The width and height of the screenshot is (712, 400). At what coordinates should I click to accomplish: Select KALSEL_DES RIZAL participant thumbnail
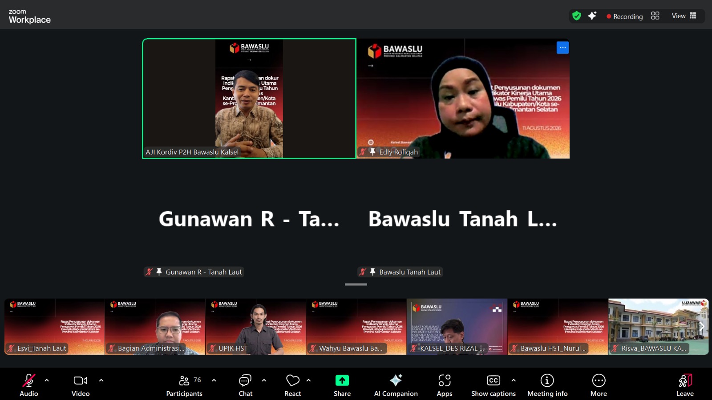457,327
